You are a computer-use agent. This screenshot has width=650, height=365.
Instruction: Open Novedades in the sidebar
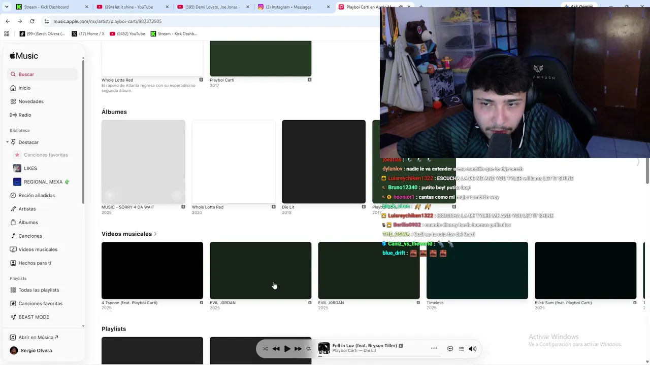[x=31, y=101]
